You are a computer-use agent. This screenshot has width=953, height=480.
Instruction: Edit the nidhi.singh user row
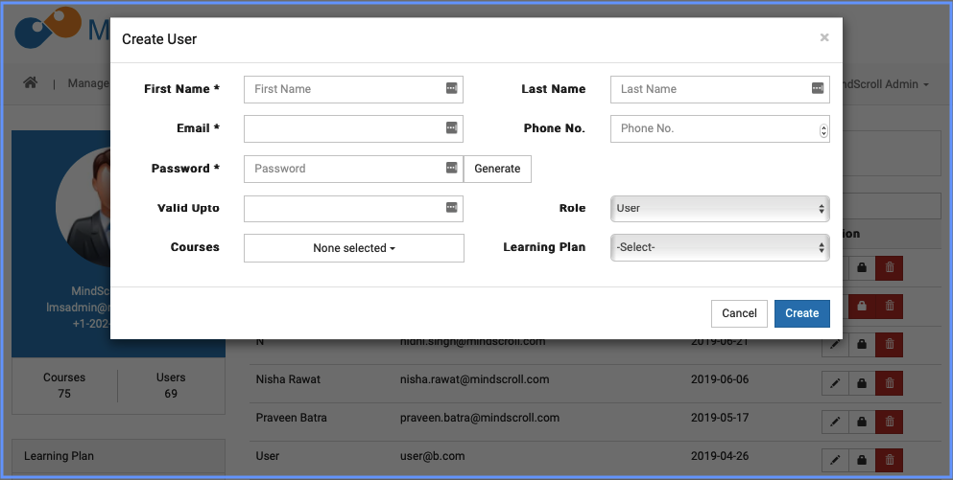pos(835,345)
